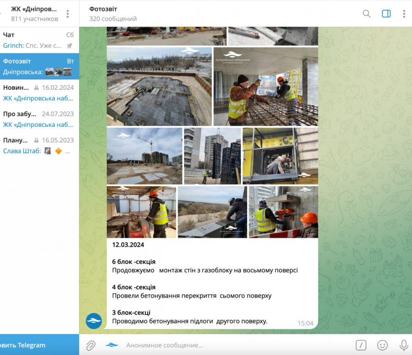Open the Чат topic
Image resolution: width=412 pixels, height=355 pixels.
[x=39, y=40]
